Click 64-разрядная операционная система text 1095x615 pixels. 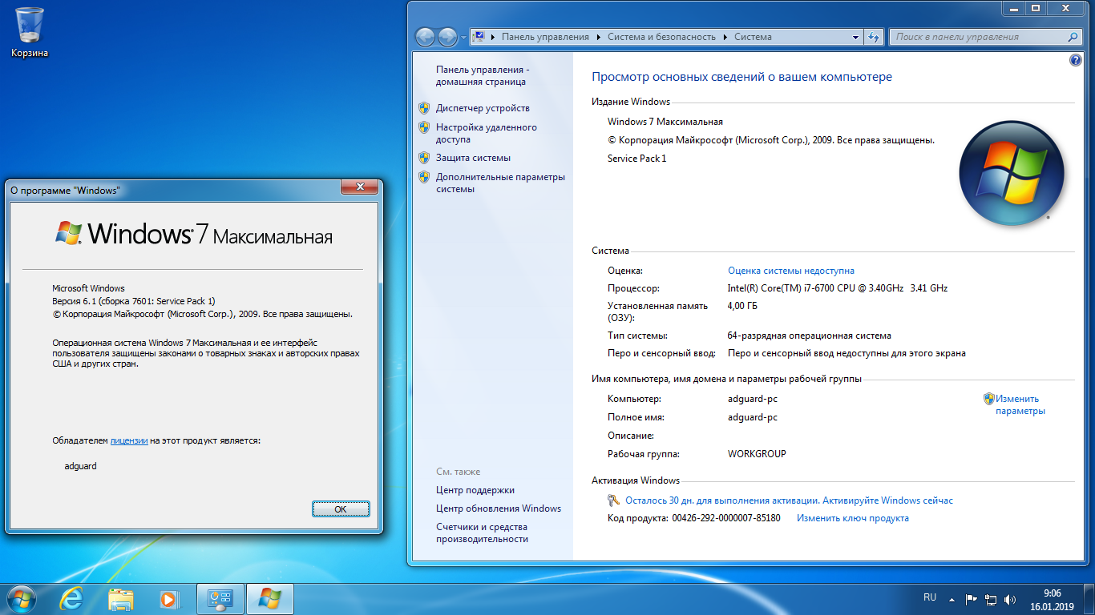809,336
